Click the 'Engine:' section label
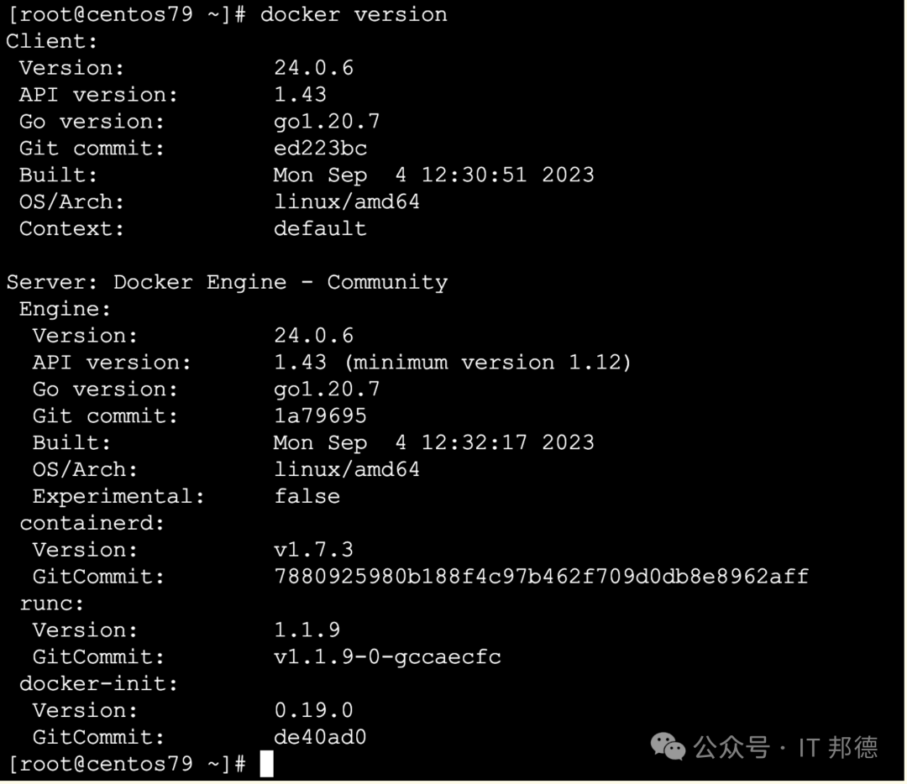907x784 pixels. pyautogui.click(x=65, y=309)
